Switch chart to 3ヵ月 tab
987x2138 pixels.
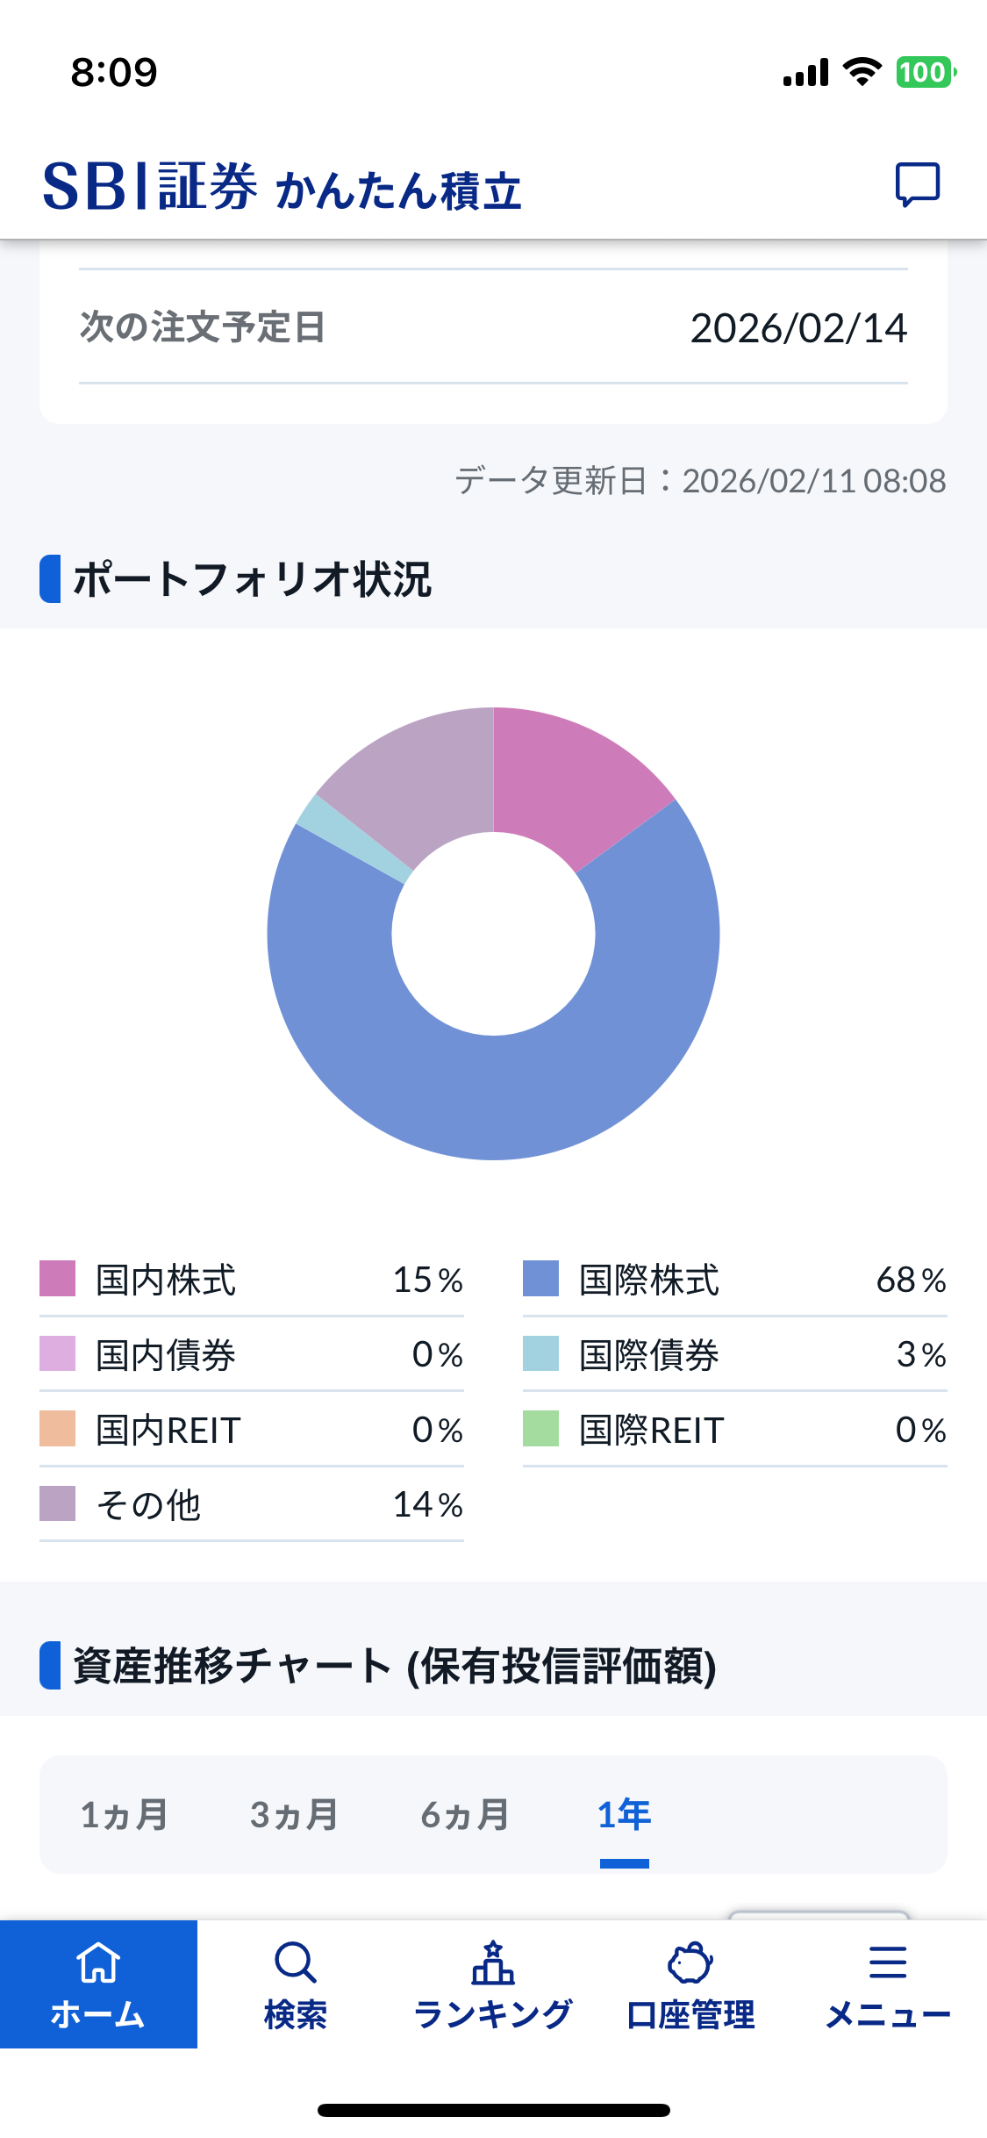click(x=294, y=1815)
